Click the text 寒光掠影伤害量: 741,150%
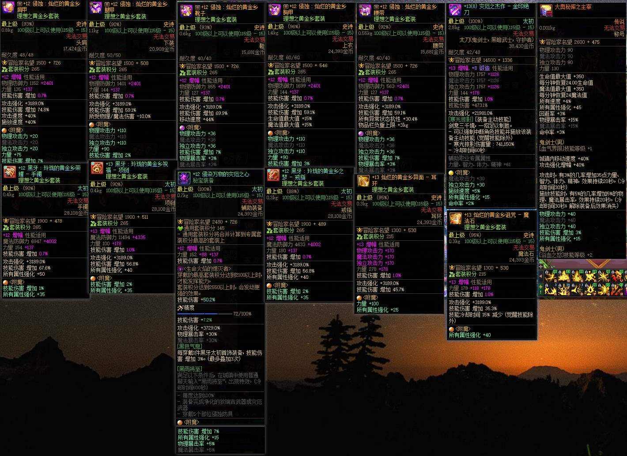Screen dimensions: 627x456 click(x=483, y=144)
